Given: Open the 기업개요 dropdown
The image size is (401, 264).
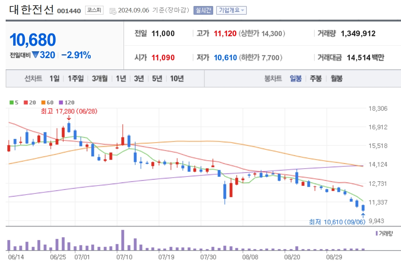Looking at the screenshot, I should point(231,10).
